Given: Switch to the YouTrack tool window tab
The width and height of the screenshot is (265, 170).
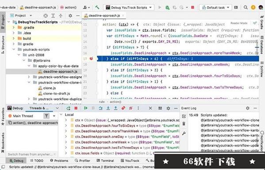Looking at the screenshot, I should coord(130,161).
